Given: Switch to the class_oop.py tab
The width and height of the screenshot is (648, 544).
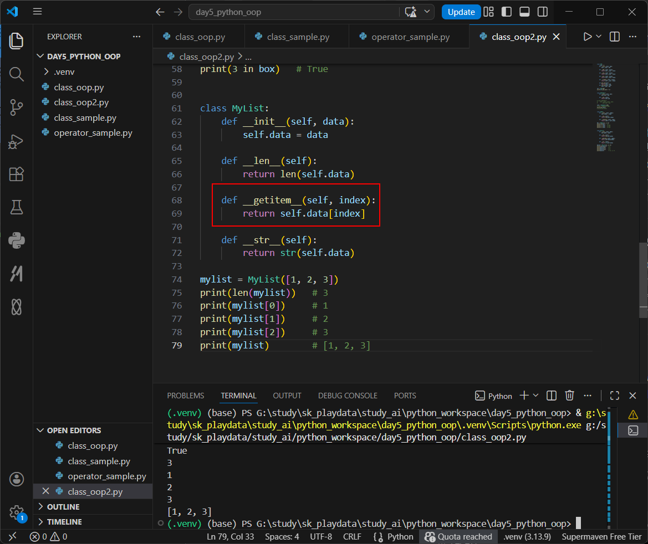Looking at the screenshot, I should 199,37.
